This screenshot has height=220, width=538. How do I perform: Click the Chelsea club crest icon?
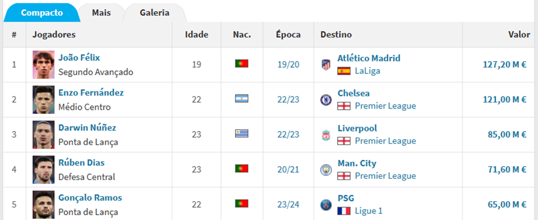click(x=325, y=100)
